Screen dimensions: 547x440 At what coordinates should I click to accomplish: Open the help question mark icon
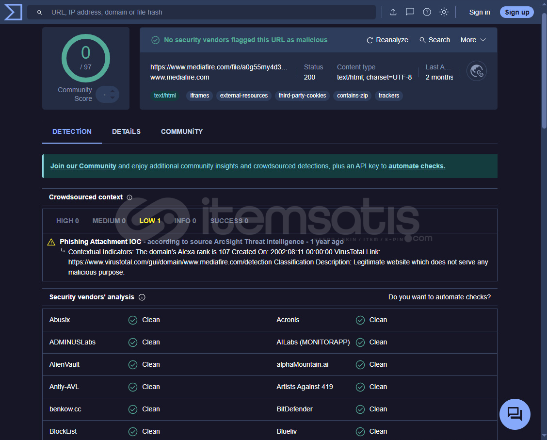click(427, 12)
